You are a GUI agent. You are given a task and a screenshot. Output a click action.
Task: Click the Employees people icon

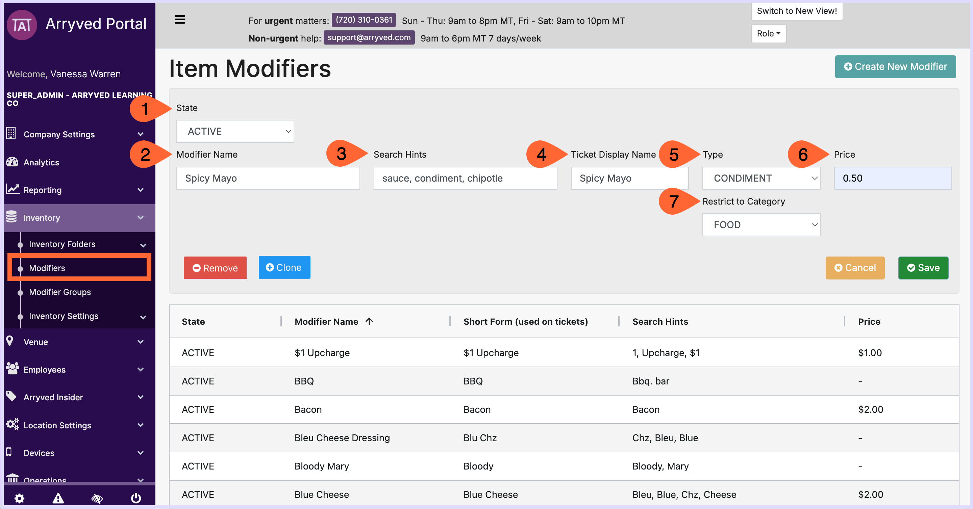tap(13, 369)
